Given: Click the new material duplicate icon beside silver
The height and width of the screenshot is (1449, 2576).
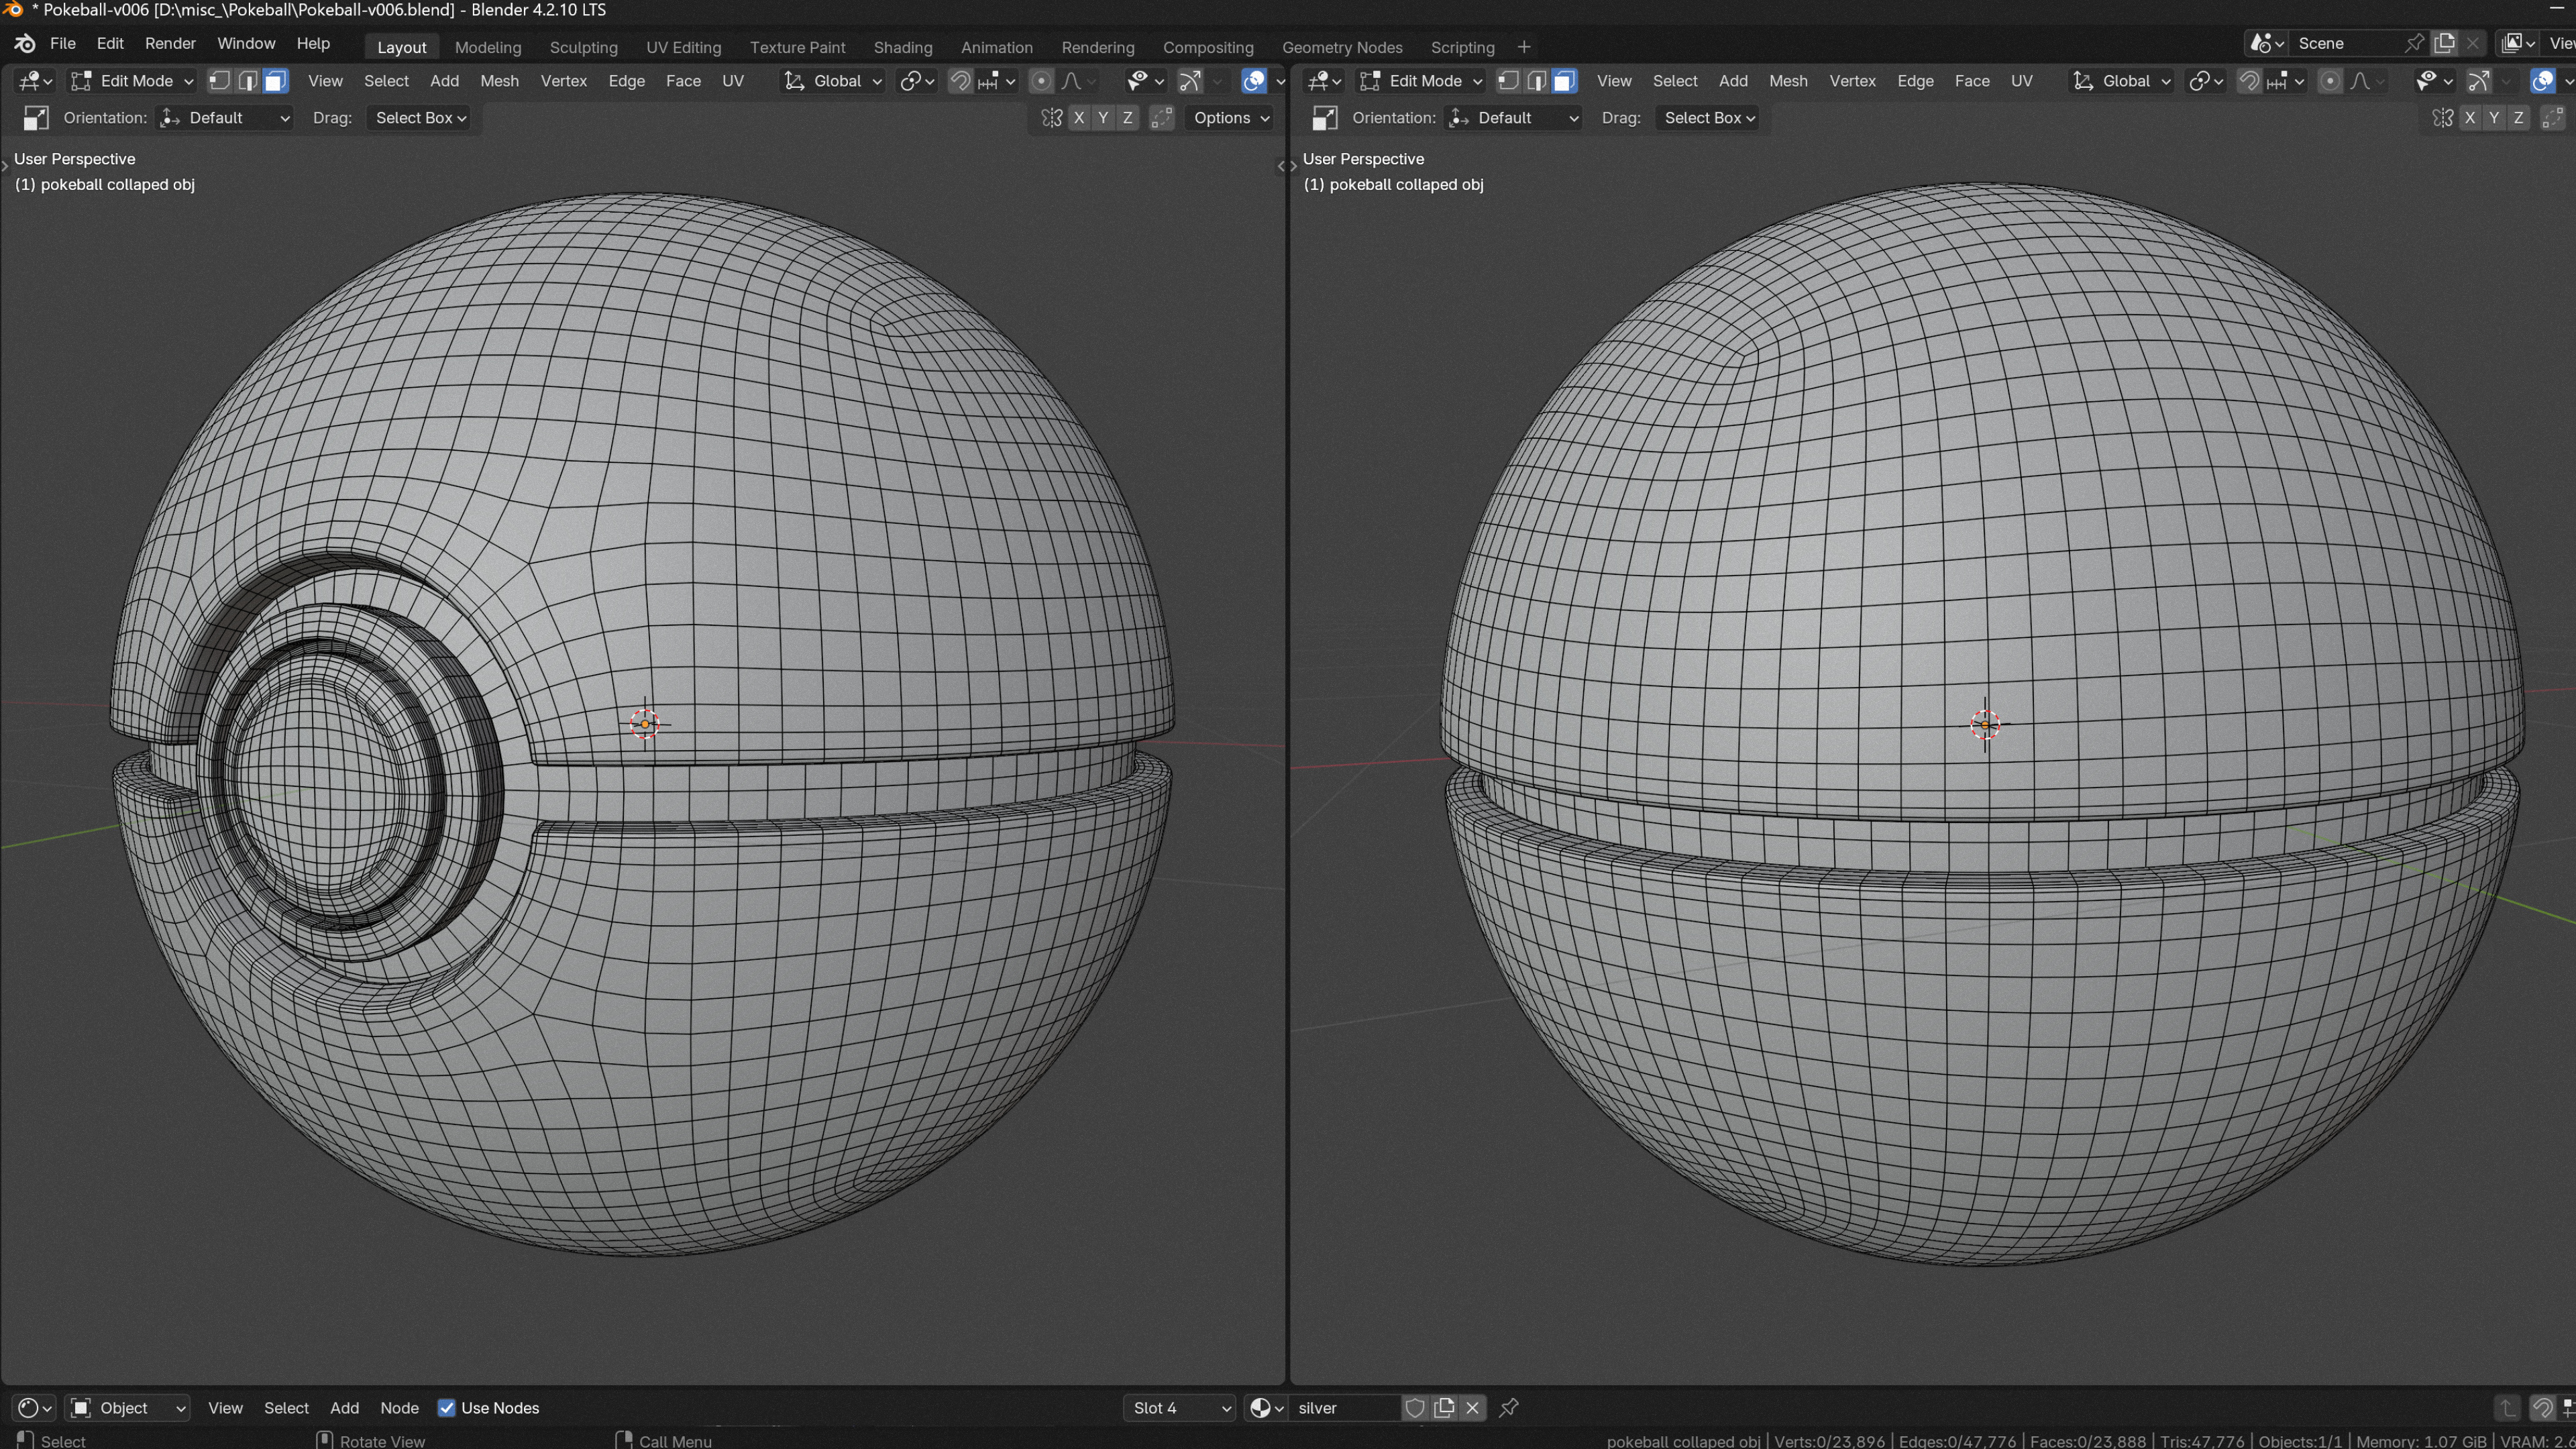Looking at the screenshot, I should click(1444, 1408).
